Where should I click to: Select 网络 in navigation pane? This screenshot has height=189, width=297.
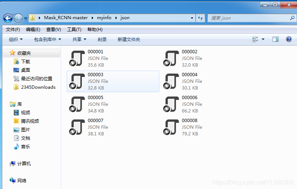click(22, 180)
